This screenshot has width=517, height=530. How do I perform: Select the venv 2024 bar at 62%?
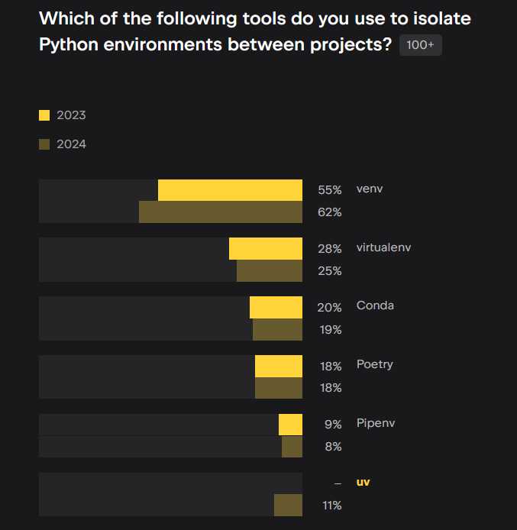221,212
